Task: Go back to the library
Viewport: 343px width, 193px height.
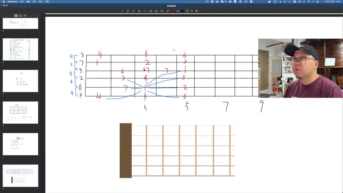Action: [x=11, y=6]
